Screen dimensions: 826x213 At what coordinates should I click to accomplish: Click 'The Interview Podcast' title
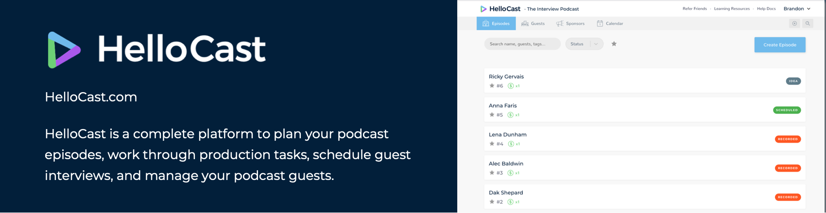coord(553,9)
